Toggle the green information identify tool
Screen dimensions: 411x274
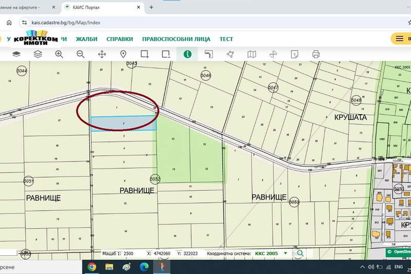(x=188, y=54)
